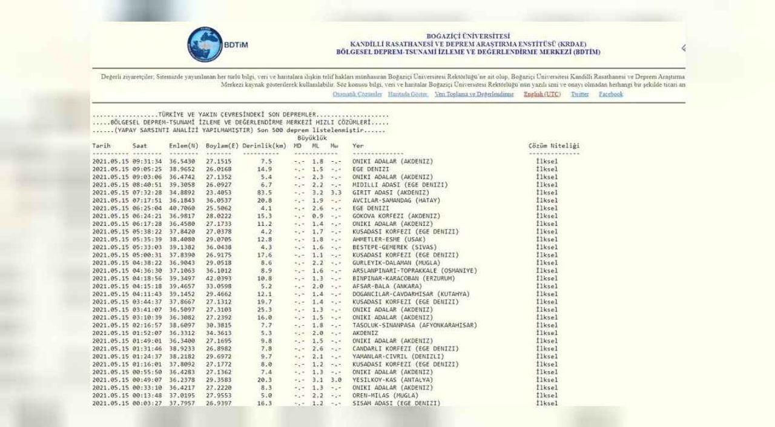Open the Facebook link

[610, 94]
